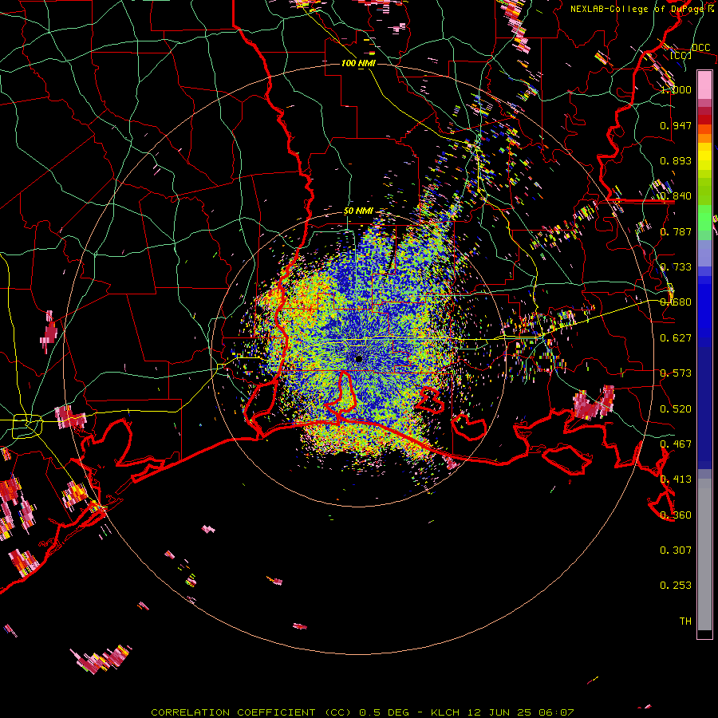Select the 0.680 scale value

point(676,302)
